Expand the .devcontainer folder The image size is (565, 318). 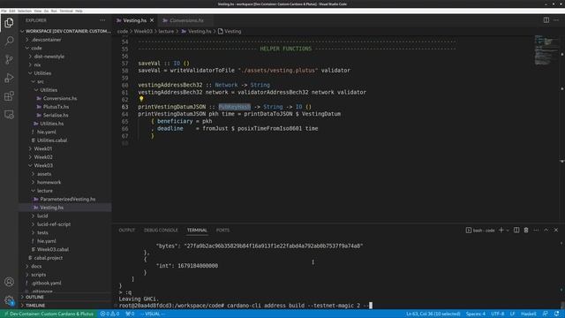pos(47,40)
